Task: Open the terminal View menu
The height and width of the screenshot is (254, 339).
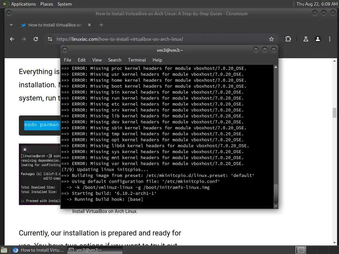Action: tap(97, 60)
